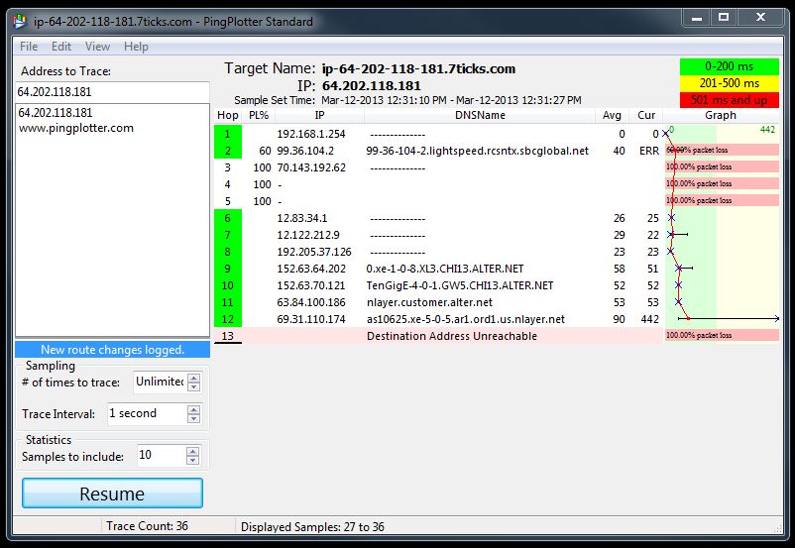The image size is (795, 548).
Task: Decrease the number of times to trace
Action: pyautogui.click(x=193, y=386)
